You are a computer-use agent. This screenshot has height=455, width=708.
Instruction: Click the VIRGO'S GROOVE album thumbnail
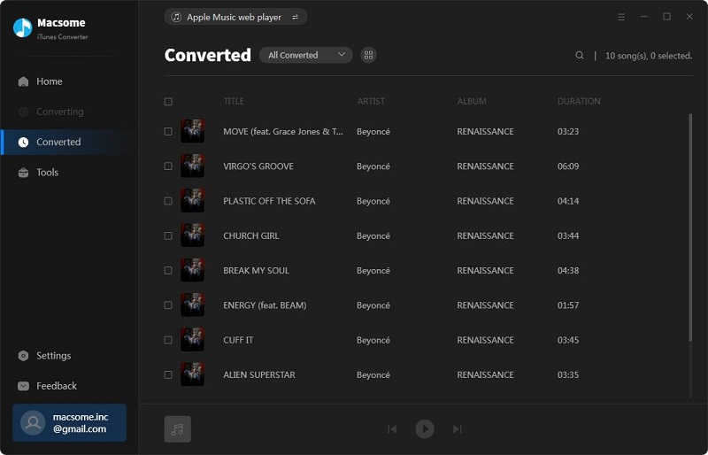192,166
